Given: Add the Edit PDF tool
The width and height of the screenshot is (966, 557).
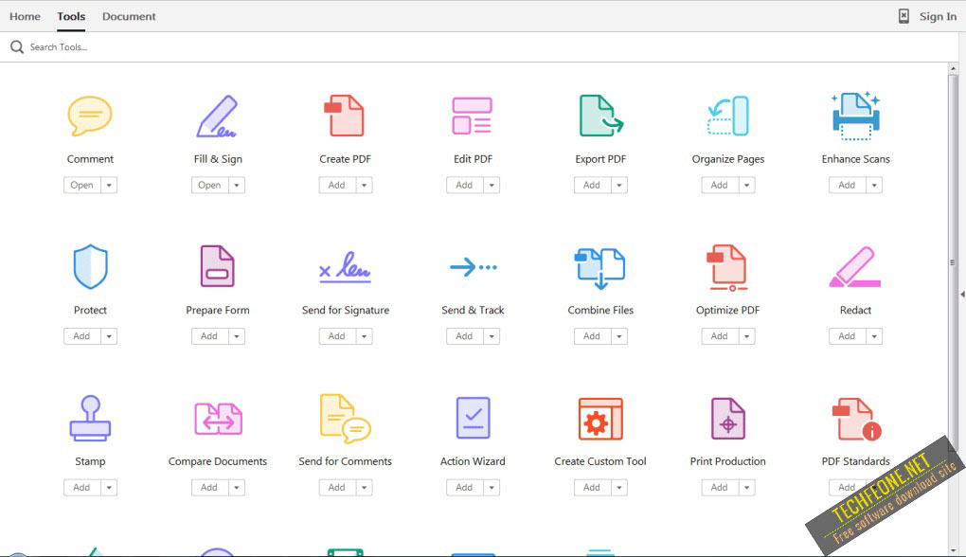Looking at the screenshot, I should pyautogui.click(x=464, y=185).
